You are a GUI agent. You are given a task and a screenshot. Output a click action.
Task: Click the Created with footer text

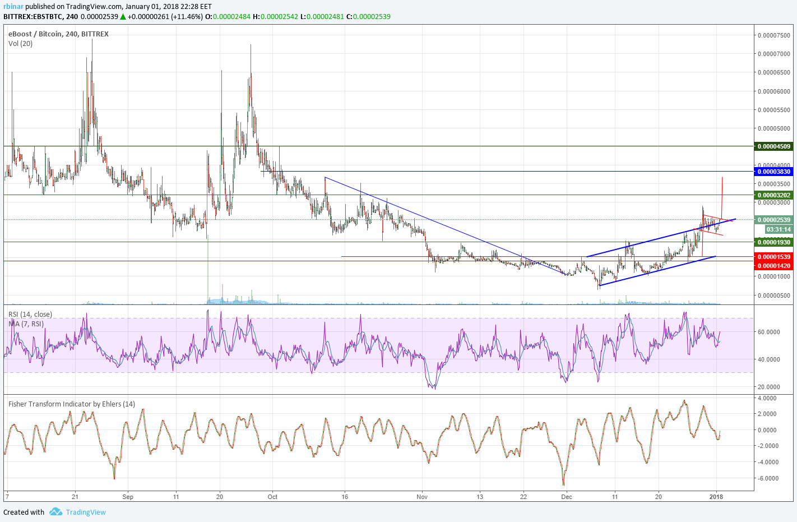click(24, 512)
